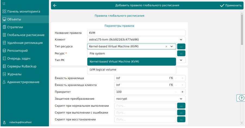Click the back arrow in header
Screen dimensions: 245x128
(x=55, y=5)
